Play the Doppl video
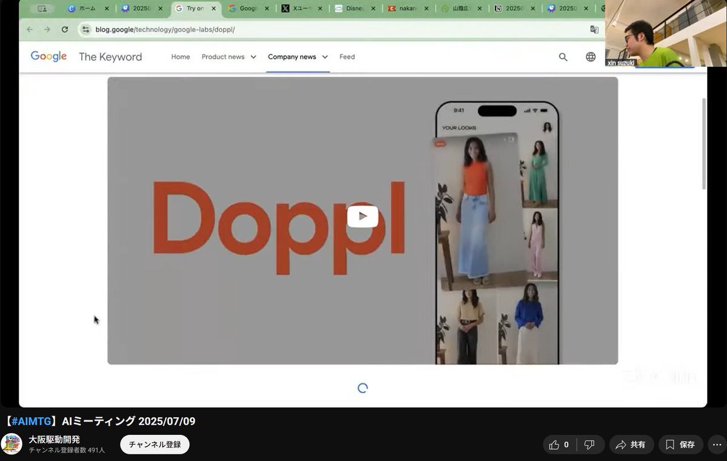Image resolution: width=727 pixels, height=461 pixels. pyautogui.click(x=362, y=217)
